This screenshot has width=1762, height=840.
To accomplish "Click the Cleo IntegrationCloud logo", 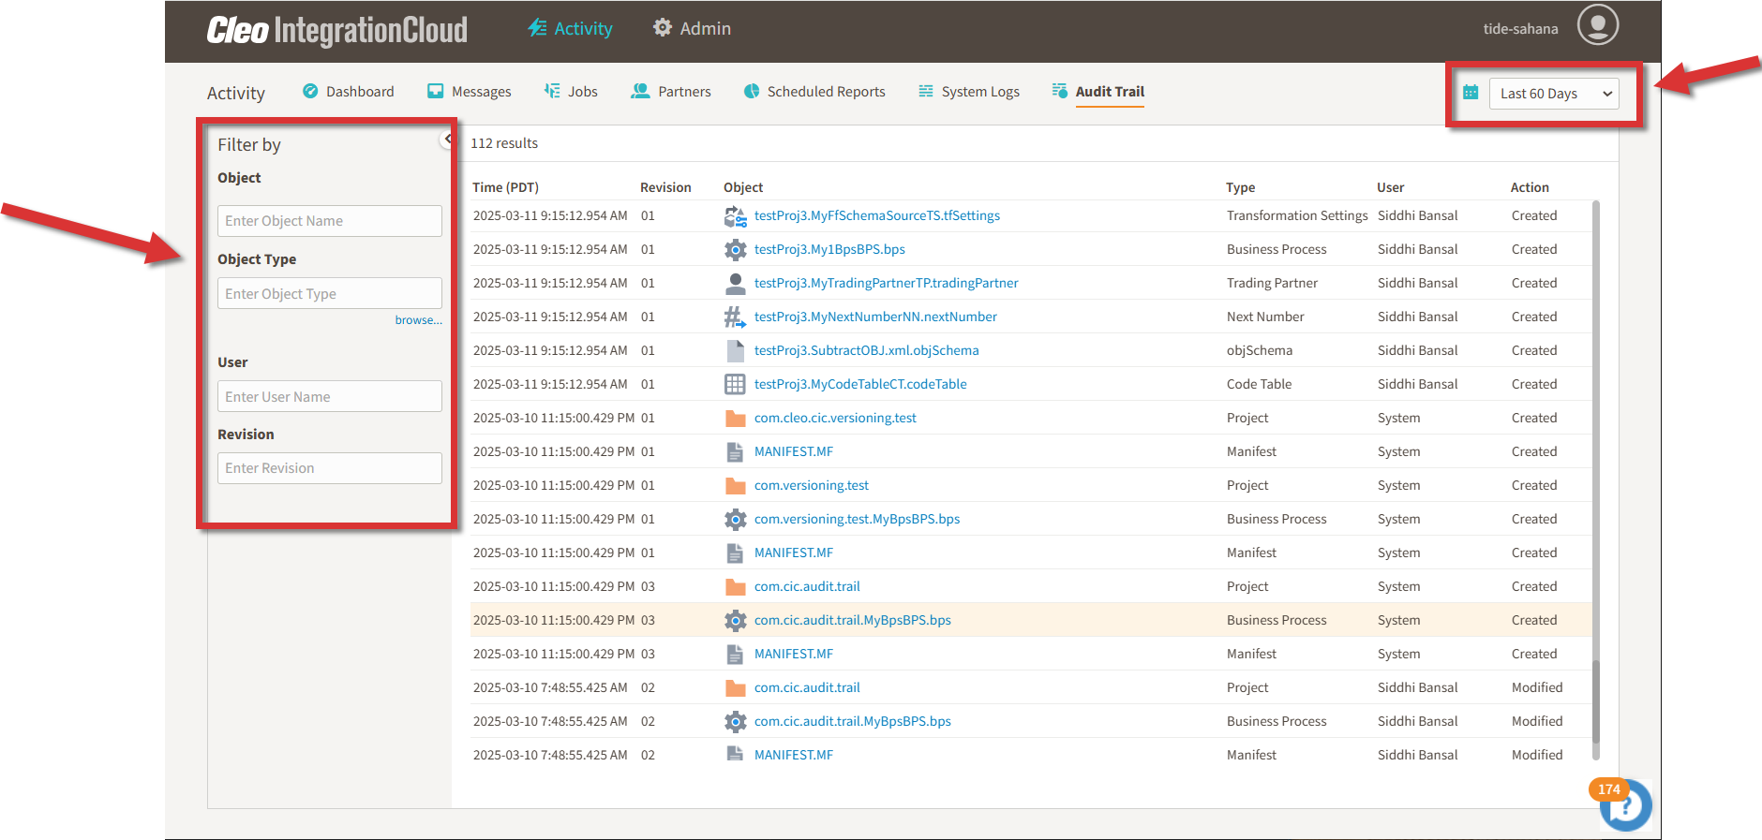I will click(x=337, y=30).
